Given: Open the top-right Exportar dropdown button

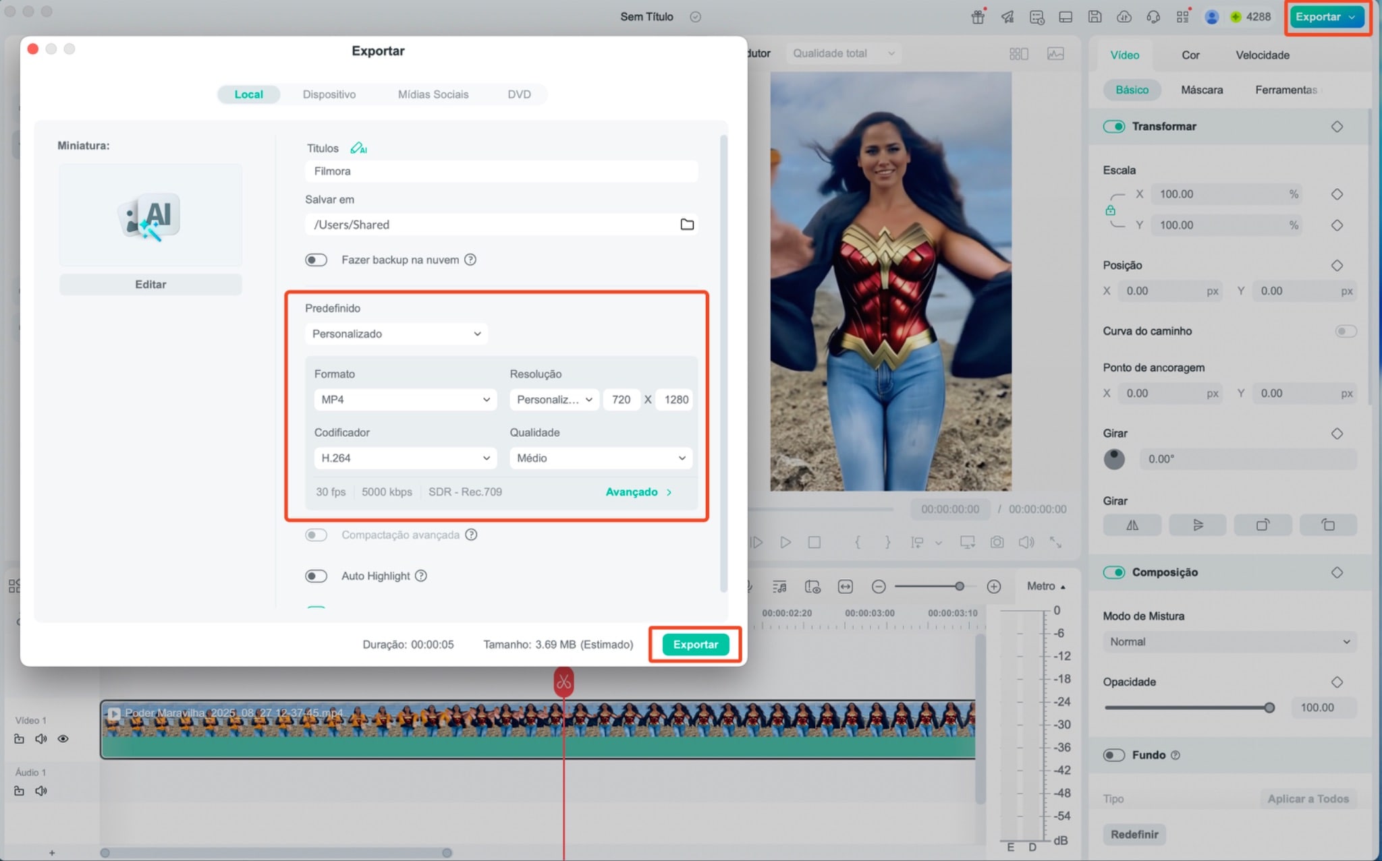Looking at the screenshot, I should [1325, 17].
